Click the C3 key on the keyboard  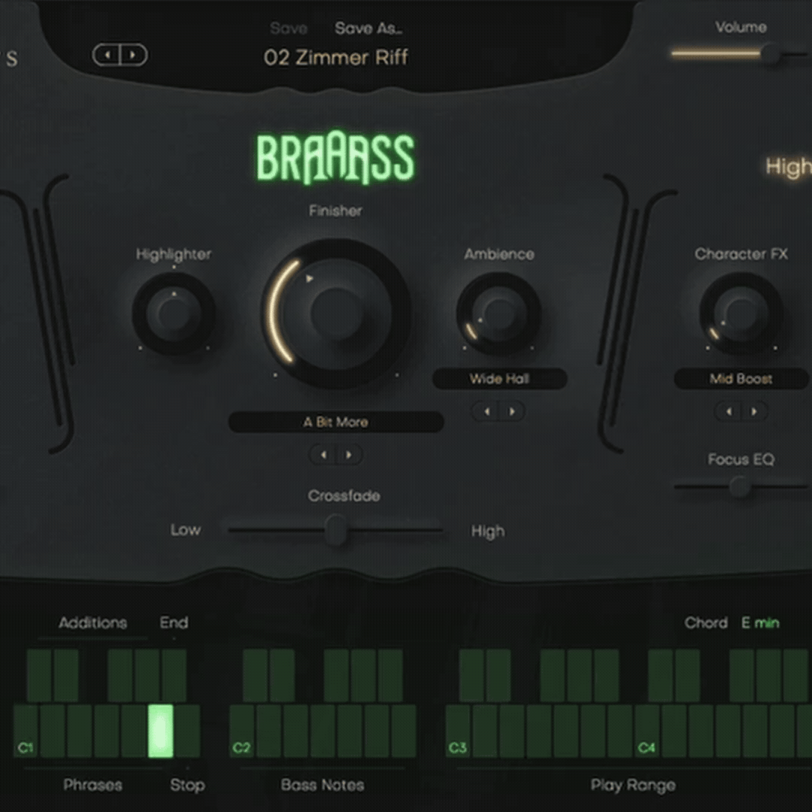click(x=458, y=732)
